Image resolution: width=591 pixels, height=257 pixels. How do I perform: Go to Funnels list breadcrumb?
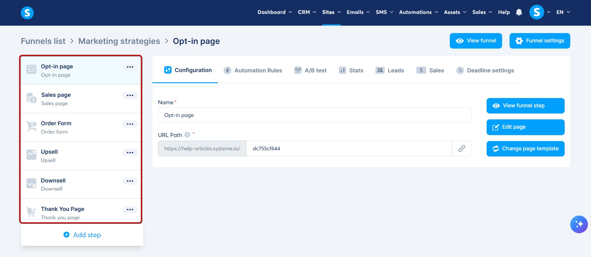click(43, 41)
